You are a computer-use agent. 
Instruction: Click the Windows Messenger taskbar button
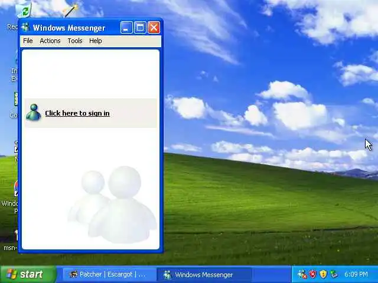point(204,275)
